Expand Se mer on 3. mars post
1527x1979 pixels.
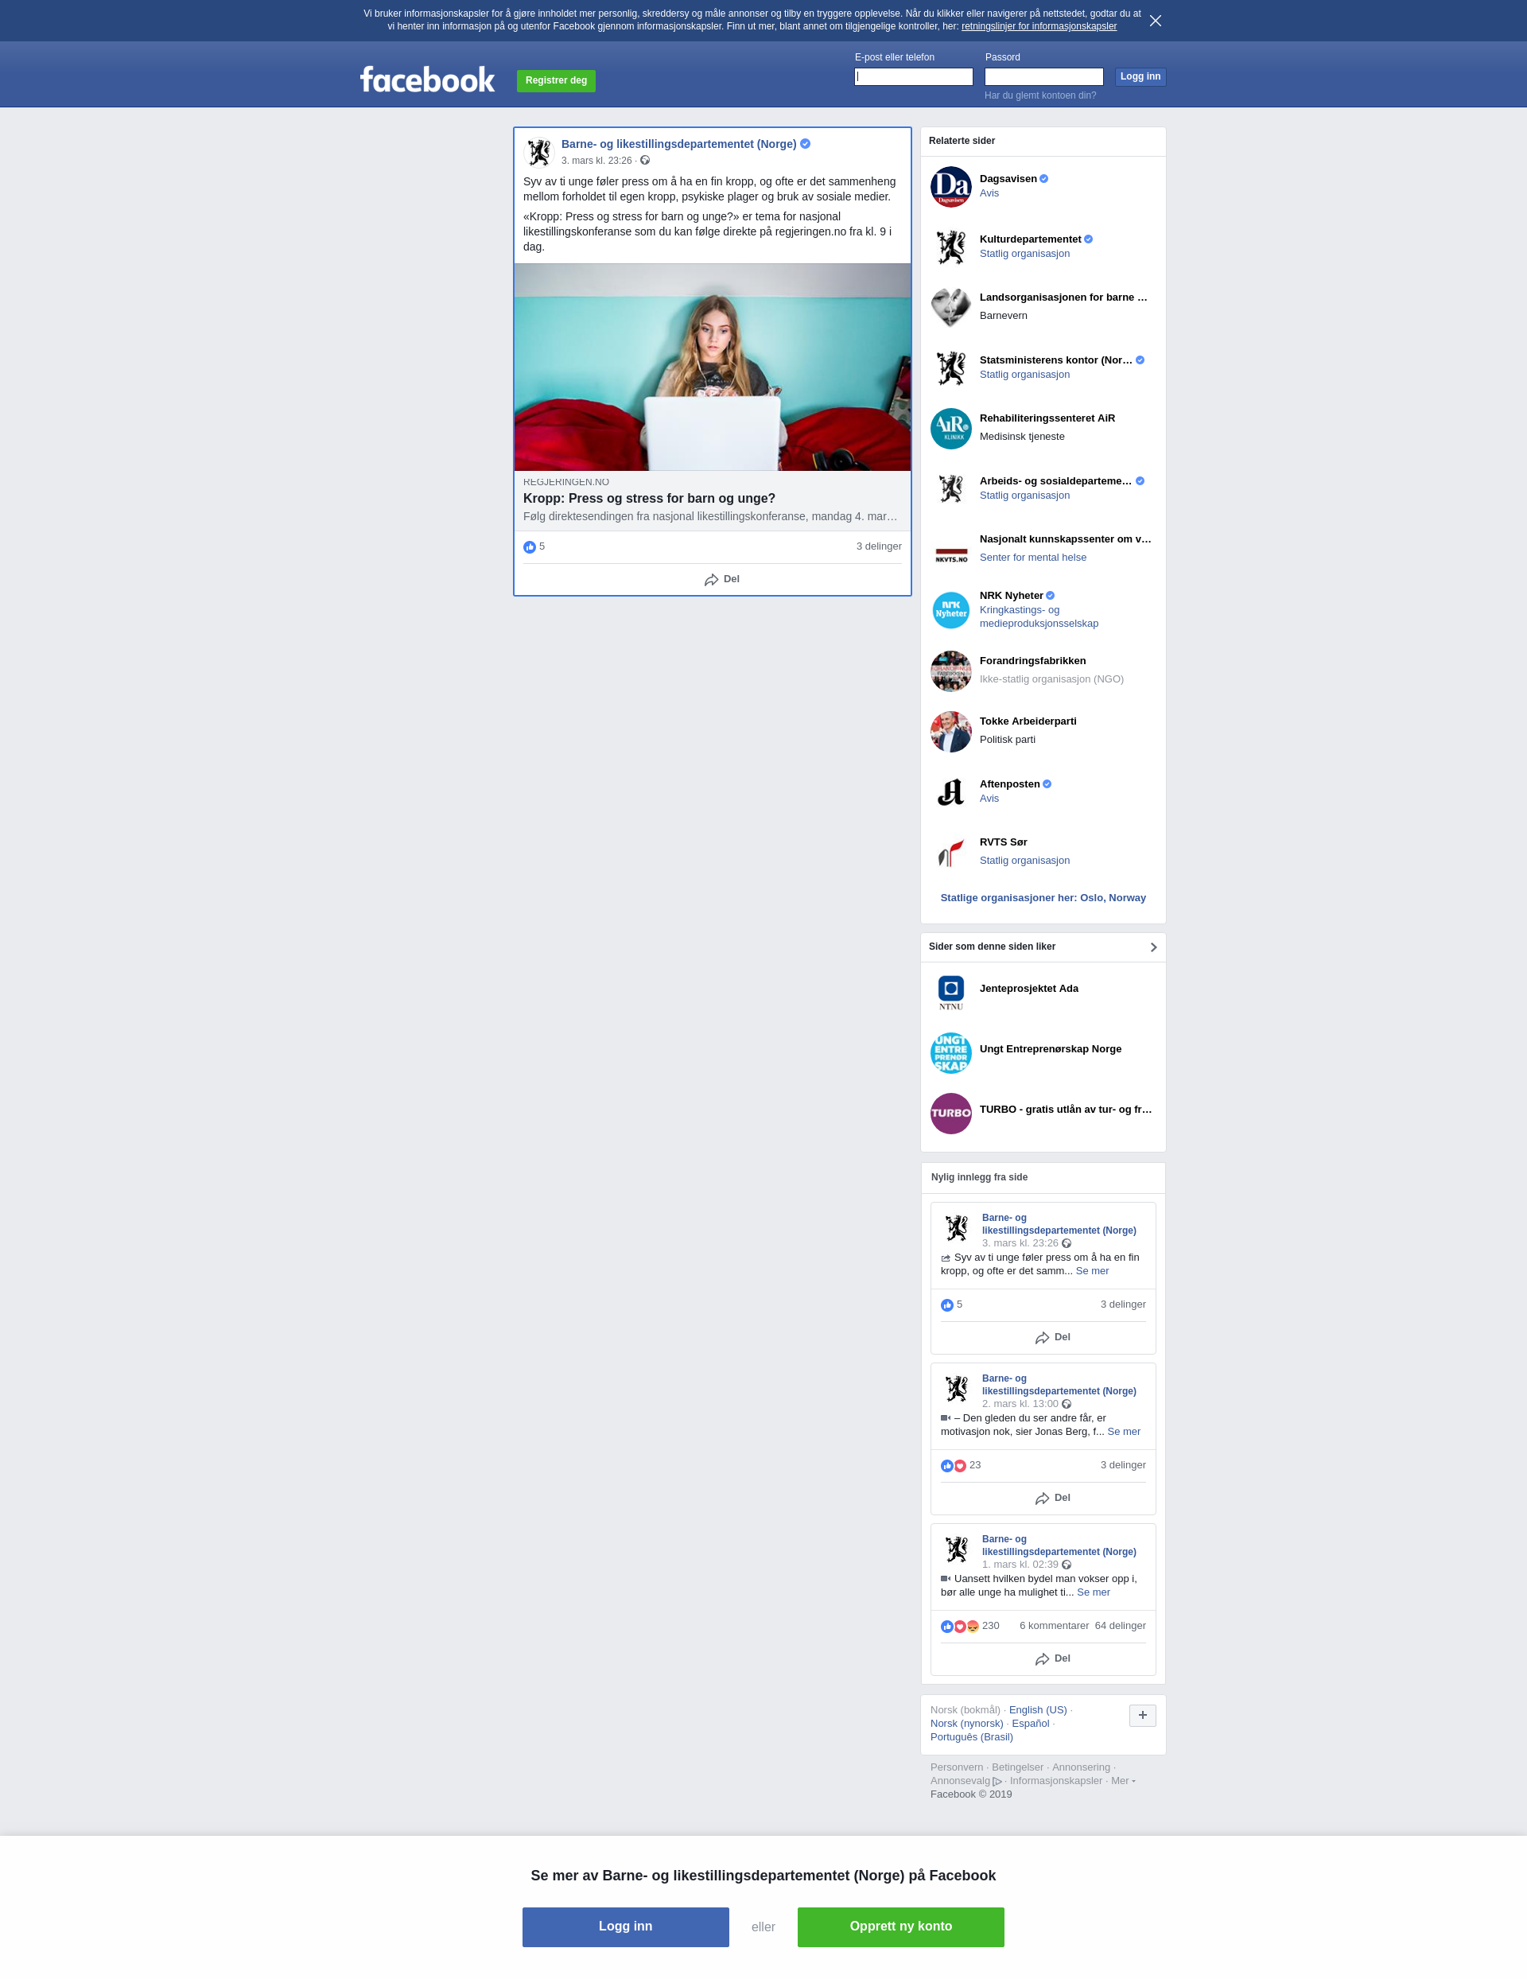pyautogui.click(x=1092, y=1270)
